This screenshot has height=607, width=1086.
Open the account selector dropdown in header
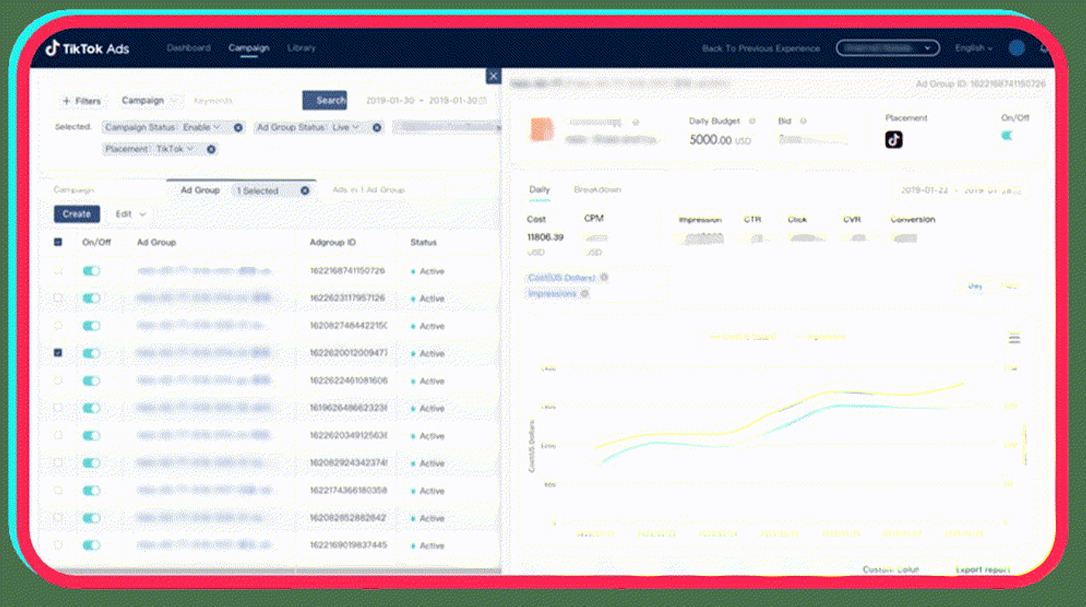click(887, 48)
